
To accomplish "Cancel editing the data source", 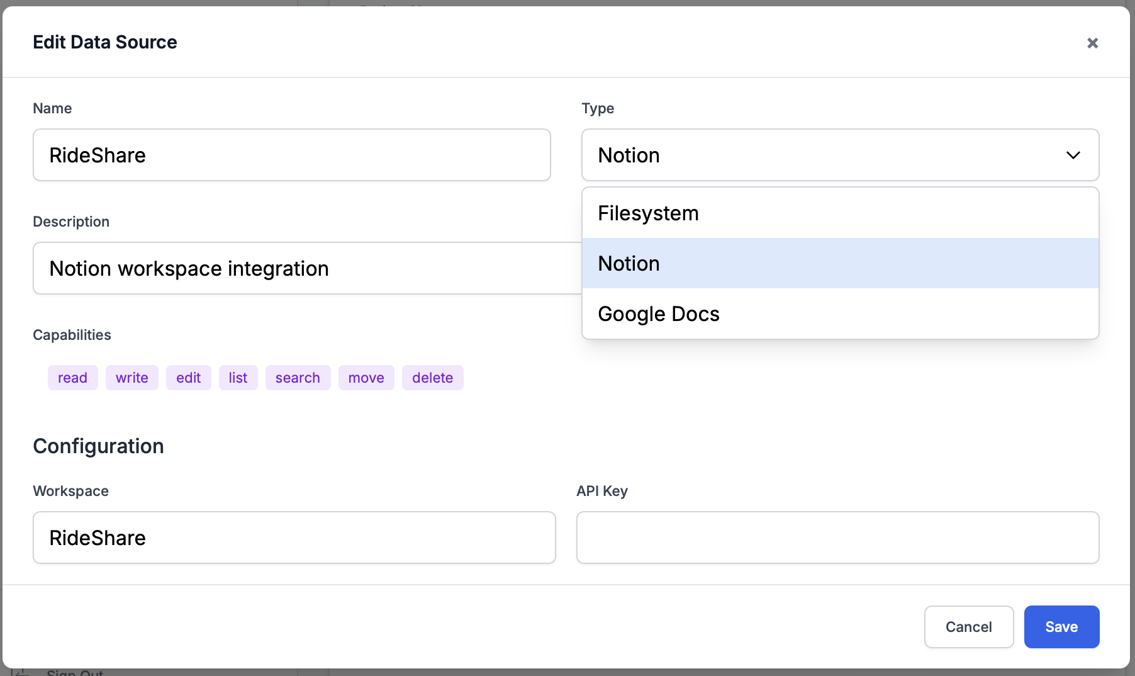I will point(968,627).
